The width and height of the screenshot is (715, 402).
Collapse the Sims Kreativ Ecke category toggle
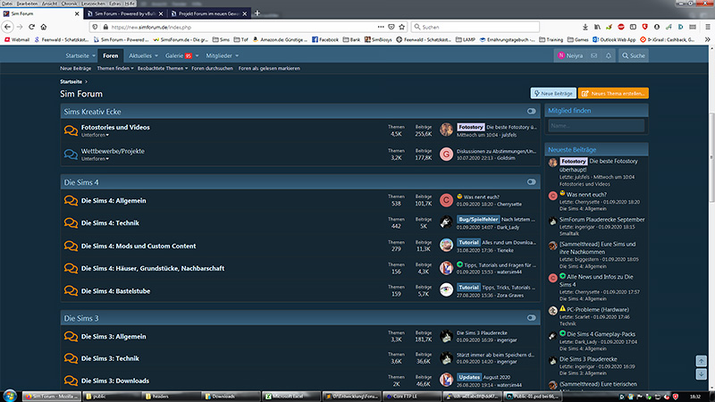[x=531, y=111]
